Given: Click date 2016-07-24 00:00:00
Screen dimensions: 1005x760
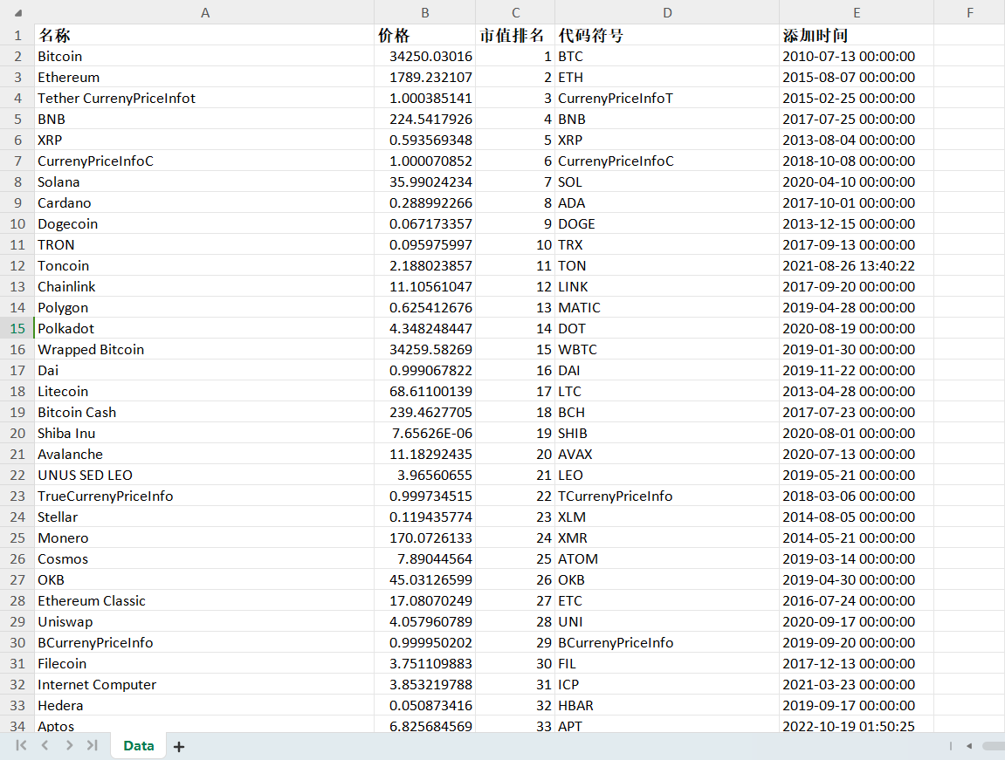Looking at the screenshot, I should [x=857, y=600].
